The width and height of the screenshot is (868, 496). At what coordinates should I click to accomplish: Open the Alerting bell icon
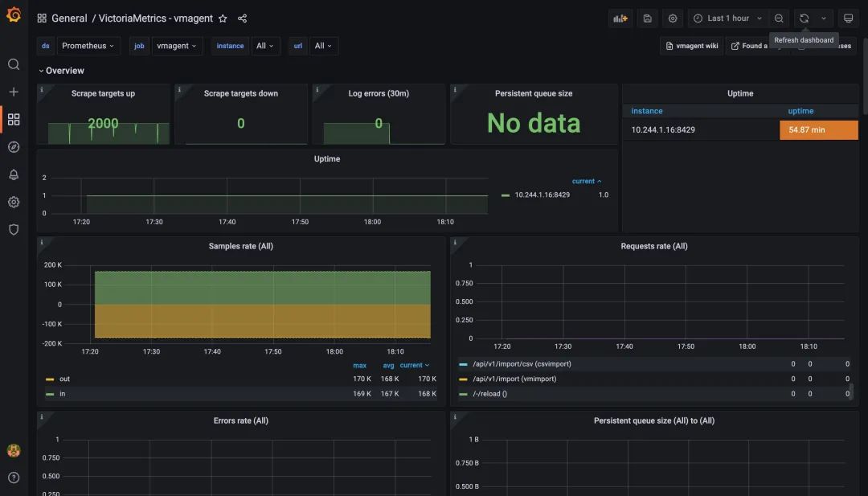[x=14, y=174]
